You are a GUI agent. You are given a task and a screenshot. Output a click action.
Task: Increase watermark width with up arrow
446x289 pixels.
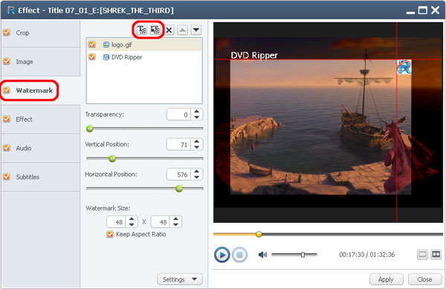[132, 219]
